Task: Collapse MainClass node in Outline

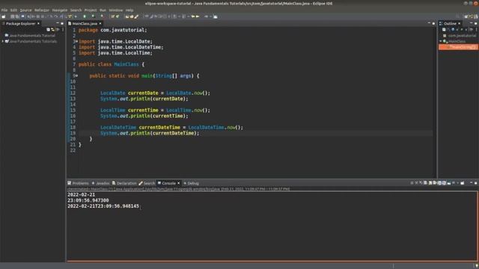Action: (441, 41)
